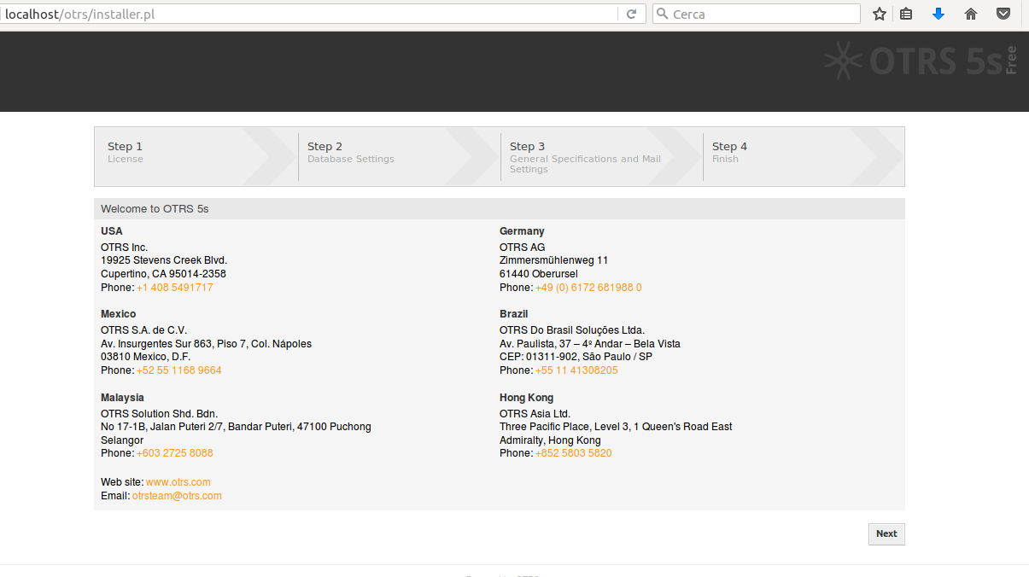Click the Germany heading
This screenshot has width=1029, height=577.
tap(522, 231)
